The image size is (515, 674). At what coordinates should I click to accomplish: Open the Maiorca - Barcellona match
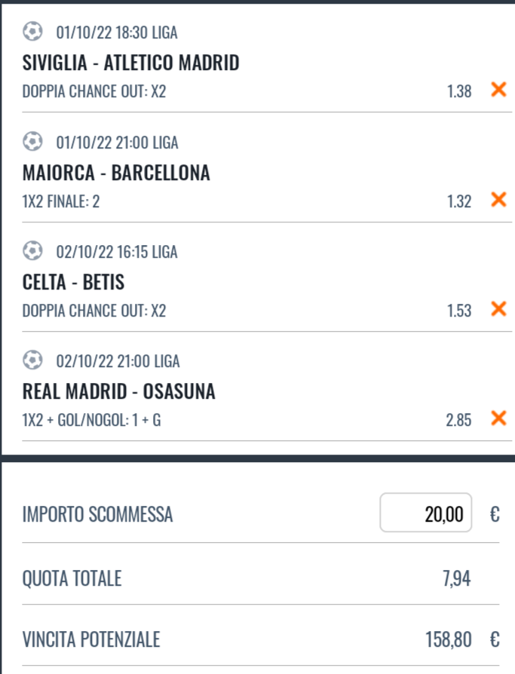pos(116,173)
